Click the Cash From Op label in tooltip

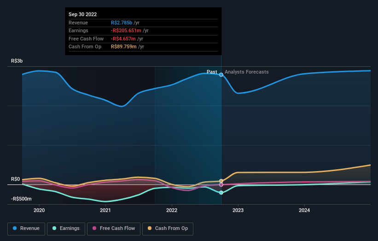pyautogui.click(x=85, y=47)
